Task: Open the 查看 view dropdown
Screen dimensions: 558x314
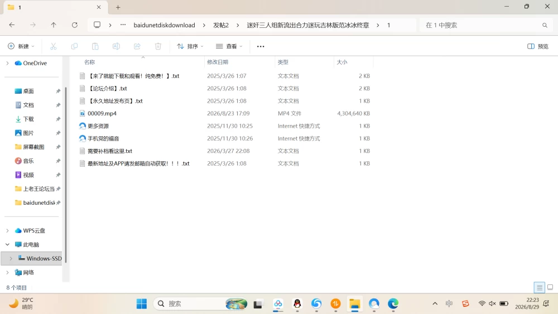Action: 229,46
